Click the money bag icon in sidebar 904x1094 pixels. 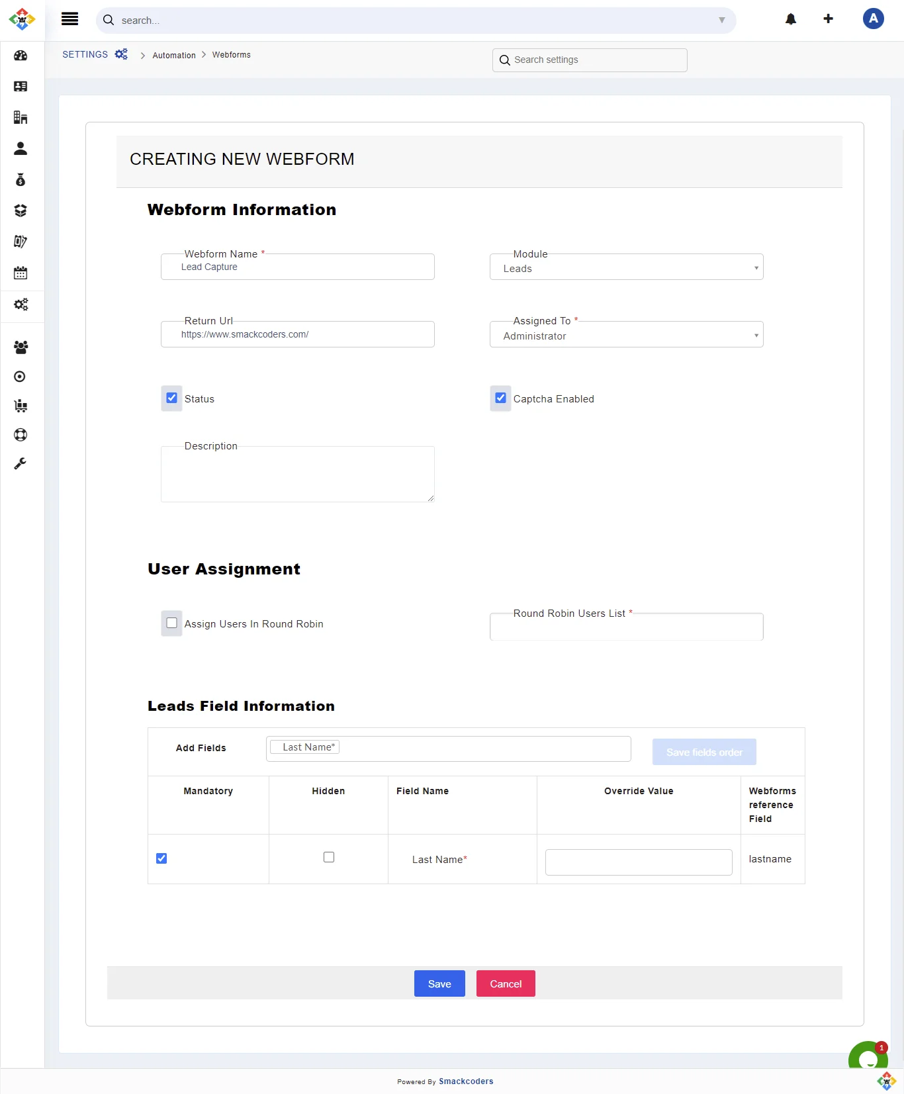coord(21,180)
